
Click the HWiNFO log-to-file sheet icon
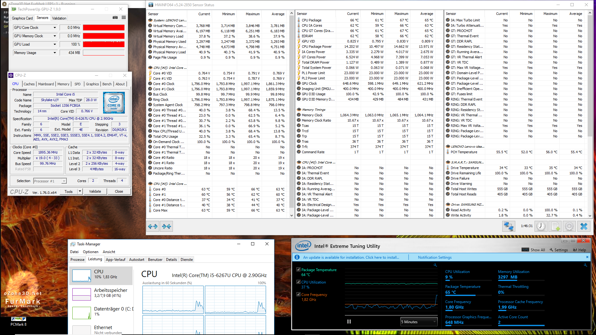click(555, 226)
